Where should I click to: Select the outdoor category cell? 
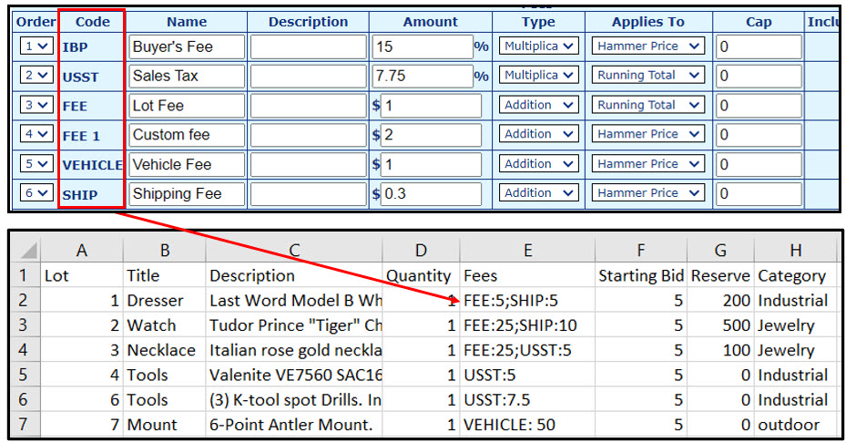(x=796, y=424)
